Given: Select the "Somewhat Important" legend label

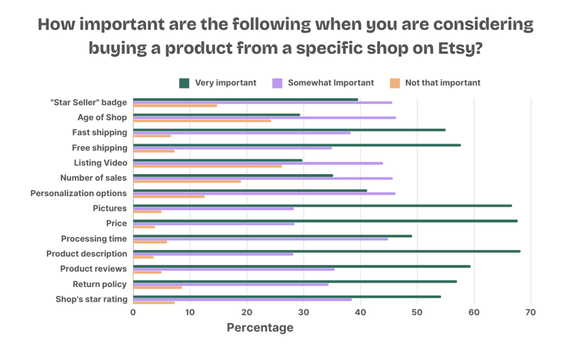Looking at the screenshot, I should [331, 83].
